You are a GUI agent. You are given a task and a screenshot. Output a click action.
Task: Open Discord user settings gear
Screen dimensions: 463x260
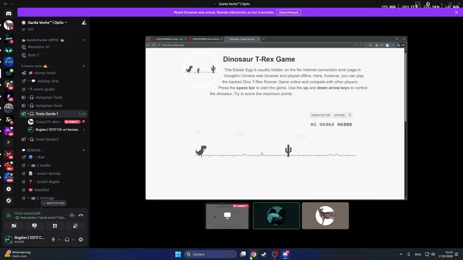click(x=81, y=239)
